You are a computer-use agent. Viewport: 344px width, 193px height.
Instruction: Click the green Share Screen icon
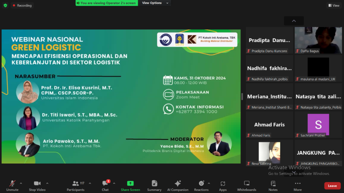(x=130, y=184)
